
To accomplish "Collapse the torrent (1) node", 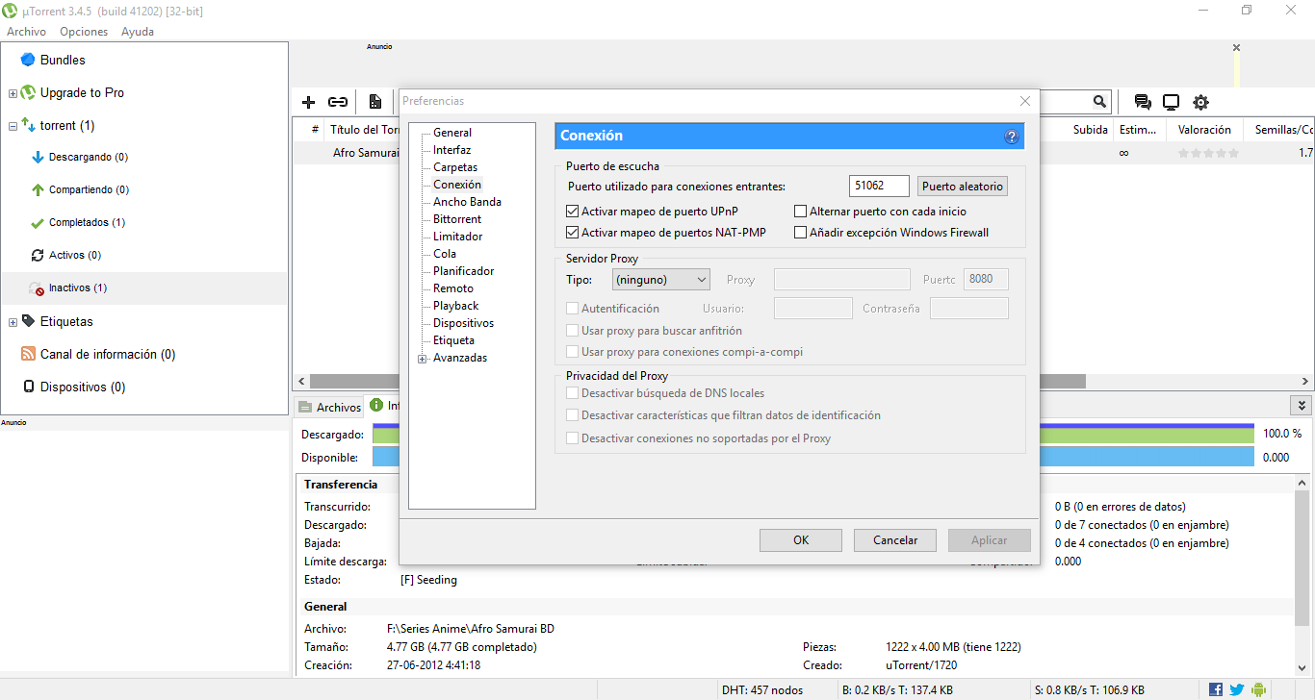I will pos(13,126).
